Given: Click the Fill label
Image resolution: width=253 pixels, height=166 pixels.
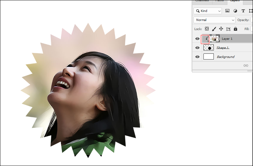Looking at the screenshot, I should tap(247, 29).
